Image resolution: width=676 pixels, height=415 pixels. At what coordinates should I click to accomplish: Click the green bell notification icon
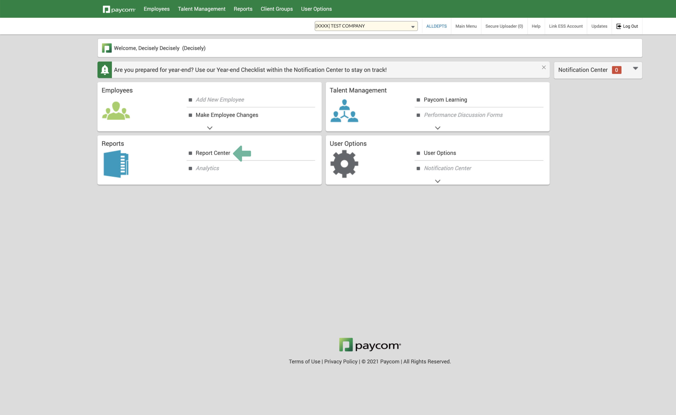tap(105, 70)
